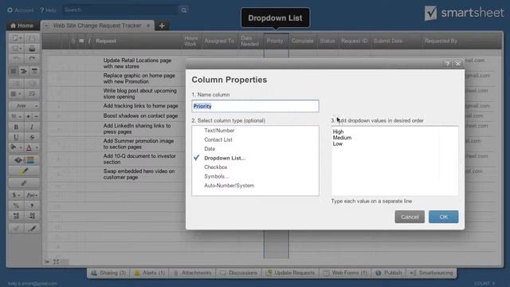Viewport: 510px width, 287px height.
Task: Click the cell link chain icon
Action: click(x=24, y=183)
